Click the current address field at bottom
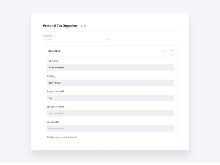 (110, 140)
